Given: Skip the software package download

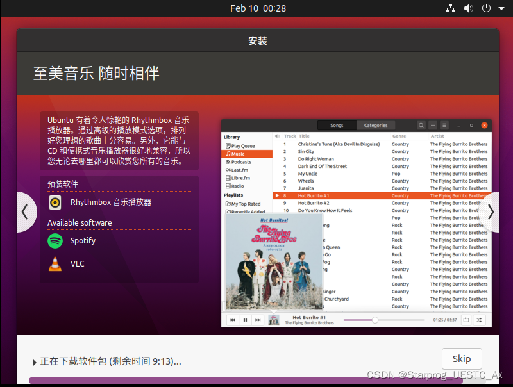Looking at the screenshot, I should pyautogui.click(x=461, y=359).
